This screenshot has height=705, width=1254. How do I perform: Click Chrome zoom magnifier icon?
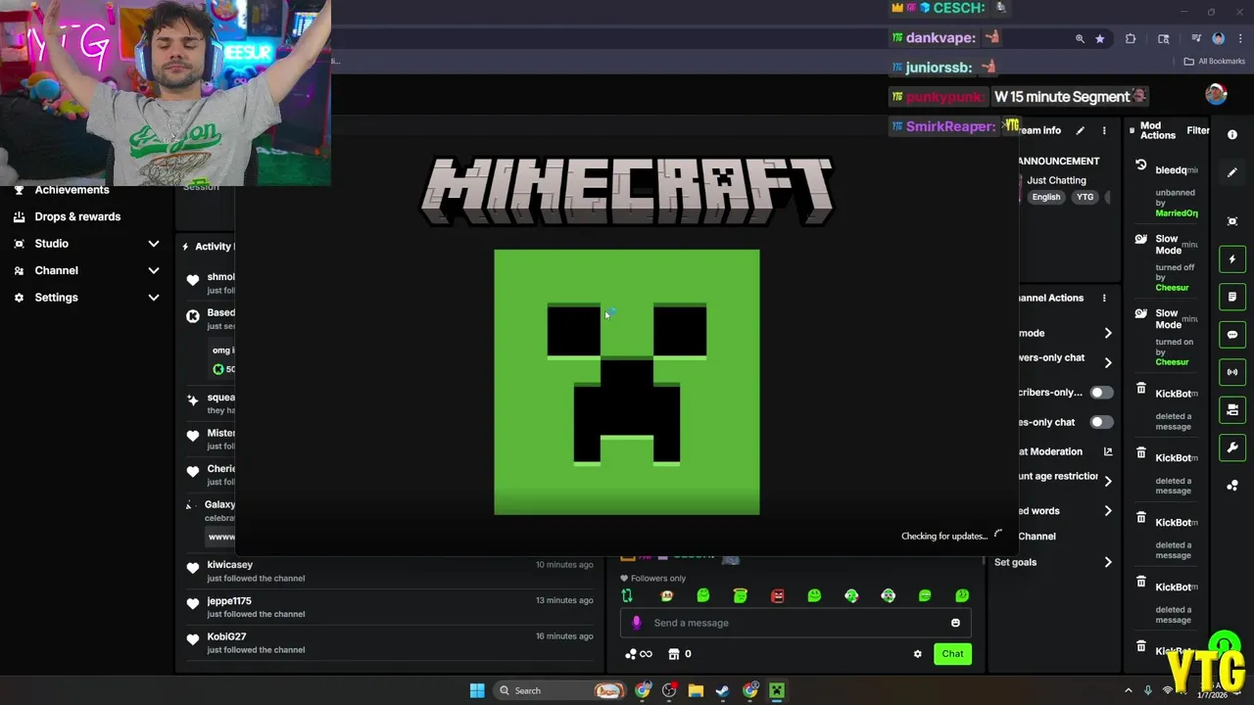tap(1080, 39)
